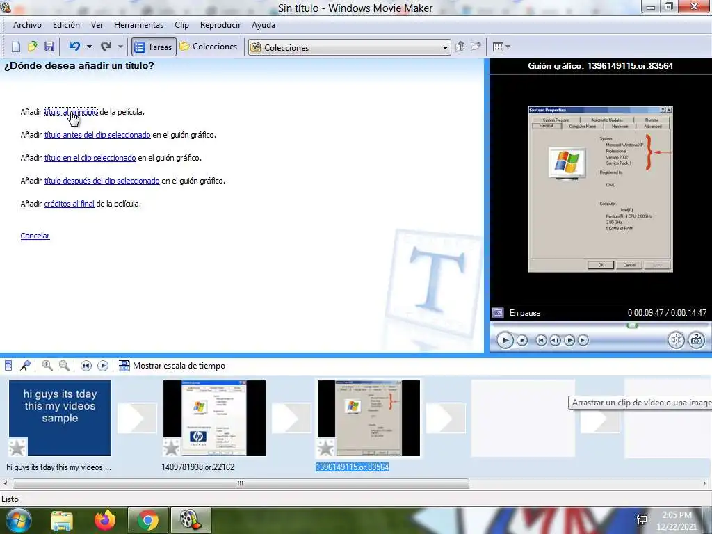Play the preview video

[505, 340]
